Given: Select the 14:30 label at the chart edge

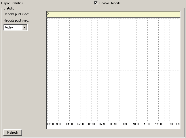Looking at the screenshot, I should click(x=177, y=124).
